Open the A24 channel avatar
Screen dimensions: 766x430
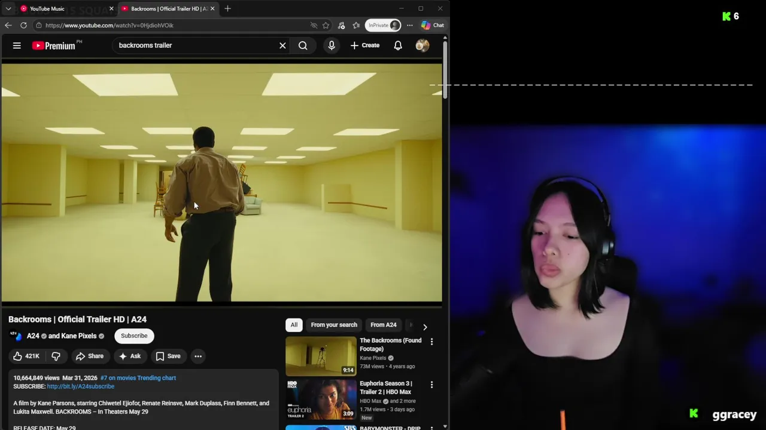click(x=16, y=336)
